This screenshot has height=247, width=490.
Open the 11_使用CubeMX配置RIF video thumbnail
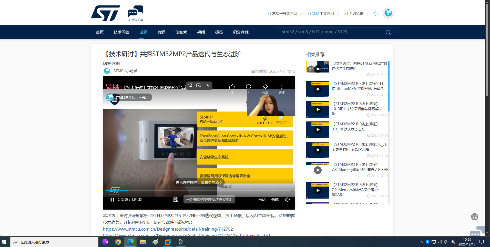click(x=318, y=89)
